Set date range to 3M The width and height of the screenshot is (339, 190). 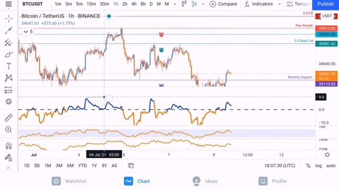point(59,166)
